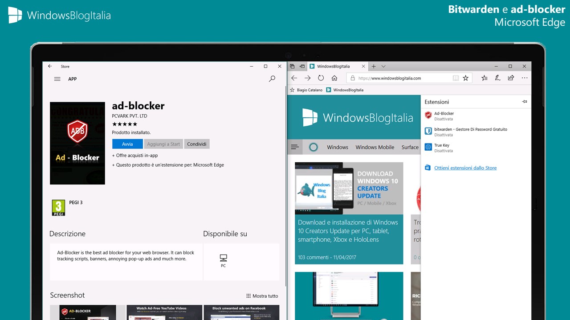Close the WindowsBlogItalia tab
The height and width of the screenshot is (320, 570).
[x=363, y=66]
